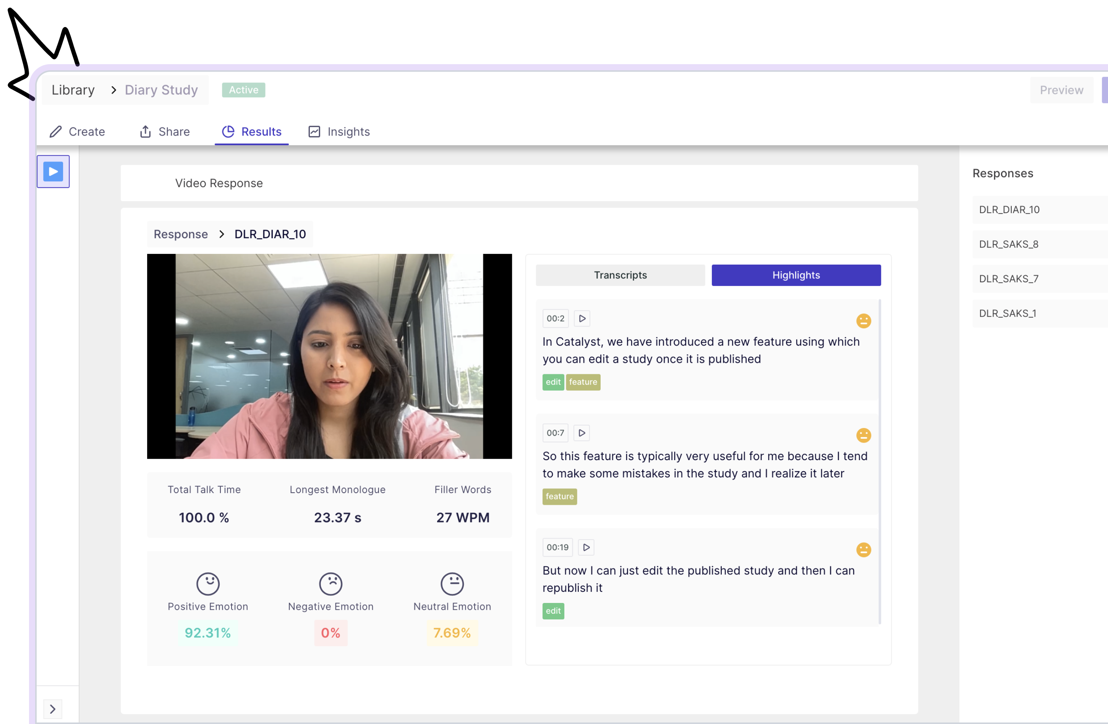Image resolution: width=1108 pixels, height=724 pixels.
Task: Click the 92.31% positive emotion value
Action: pyautogui.click(x=207, y=633)
